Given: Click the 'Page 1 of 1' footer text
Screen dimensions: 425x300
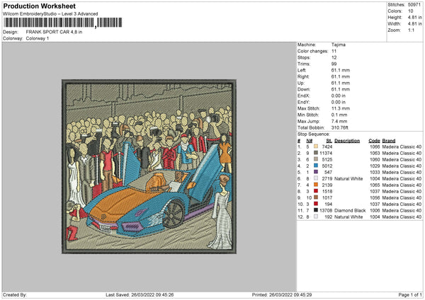Looking at the screenshot, I should (x=410, y=294).
